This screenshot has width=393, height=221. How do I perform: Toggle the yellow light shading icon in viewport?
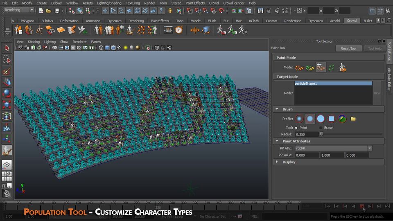point(126,48)
